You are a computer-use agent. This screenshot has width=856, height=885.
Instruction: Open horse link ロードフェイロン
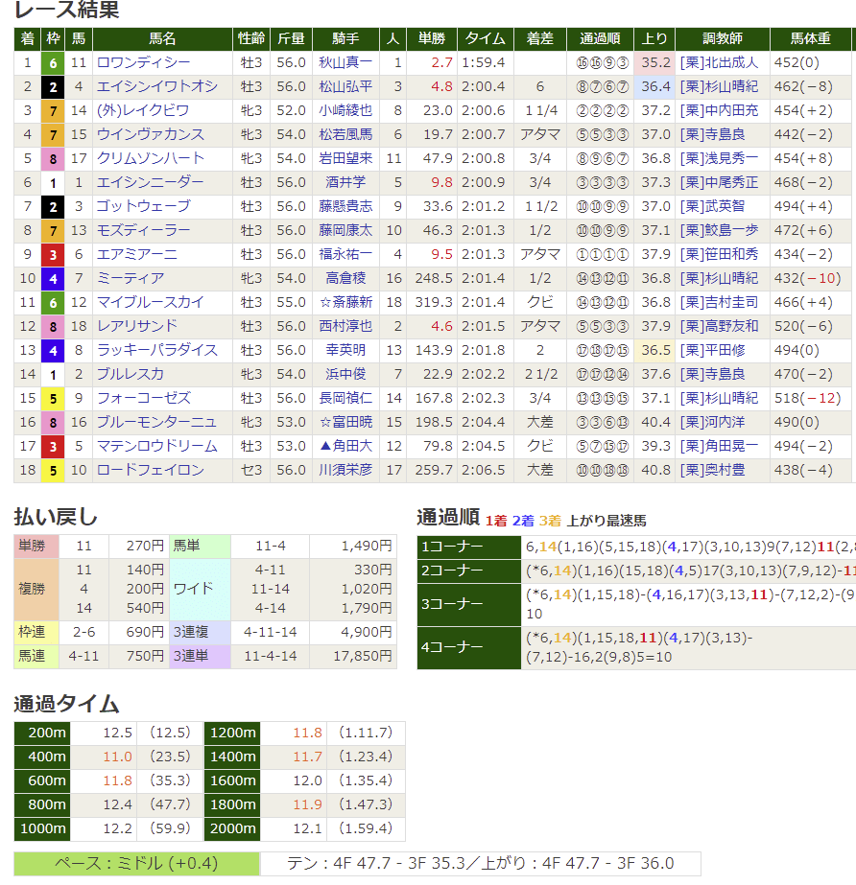click(151, 470)
